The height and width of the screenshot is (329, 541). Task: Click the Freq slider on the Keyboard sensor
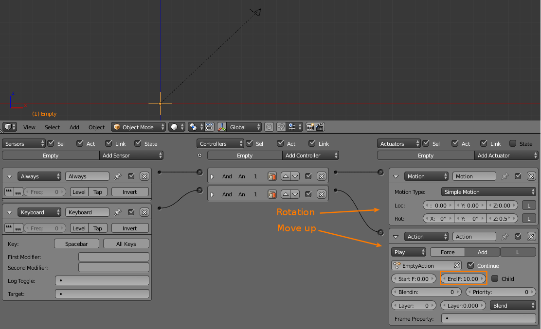(x=44, y=228)
